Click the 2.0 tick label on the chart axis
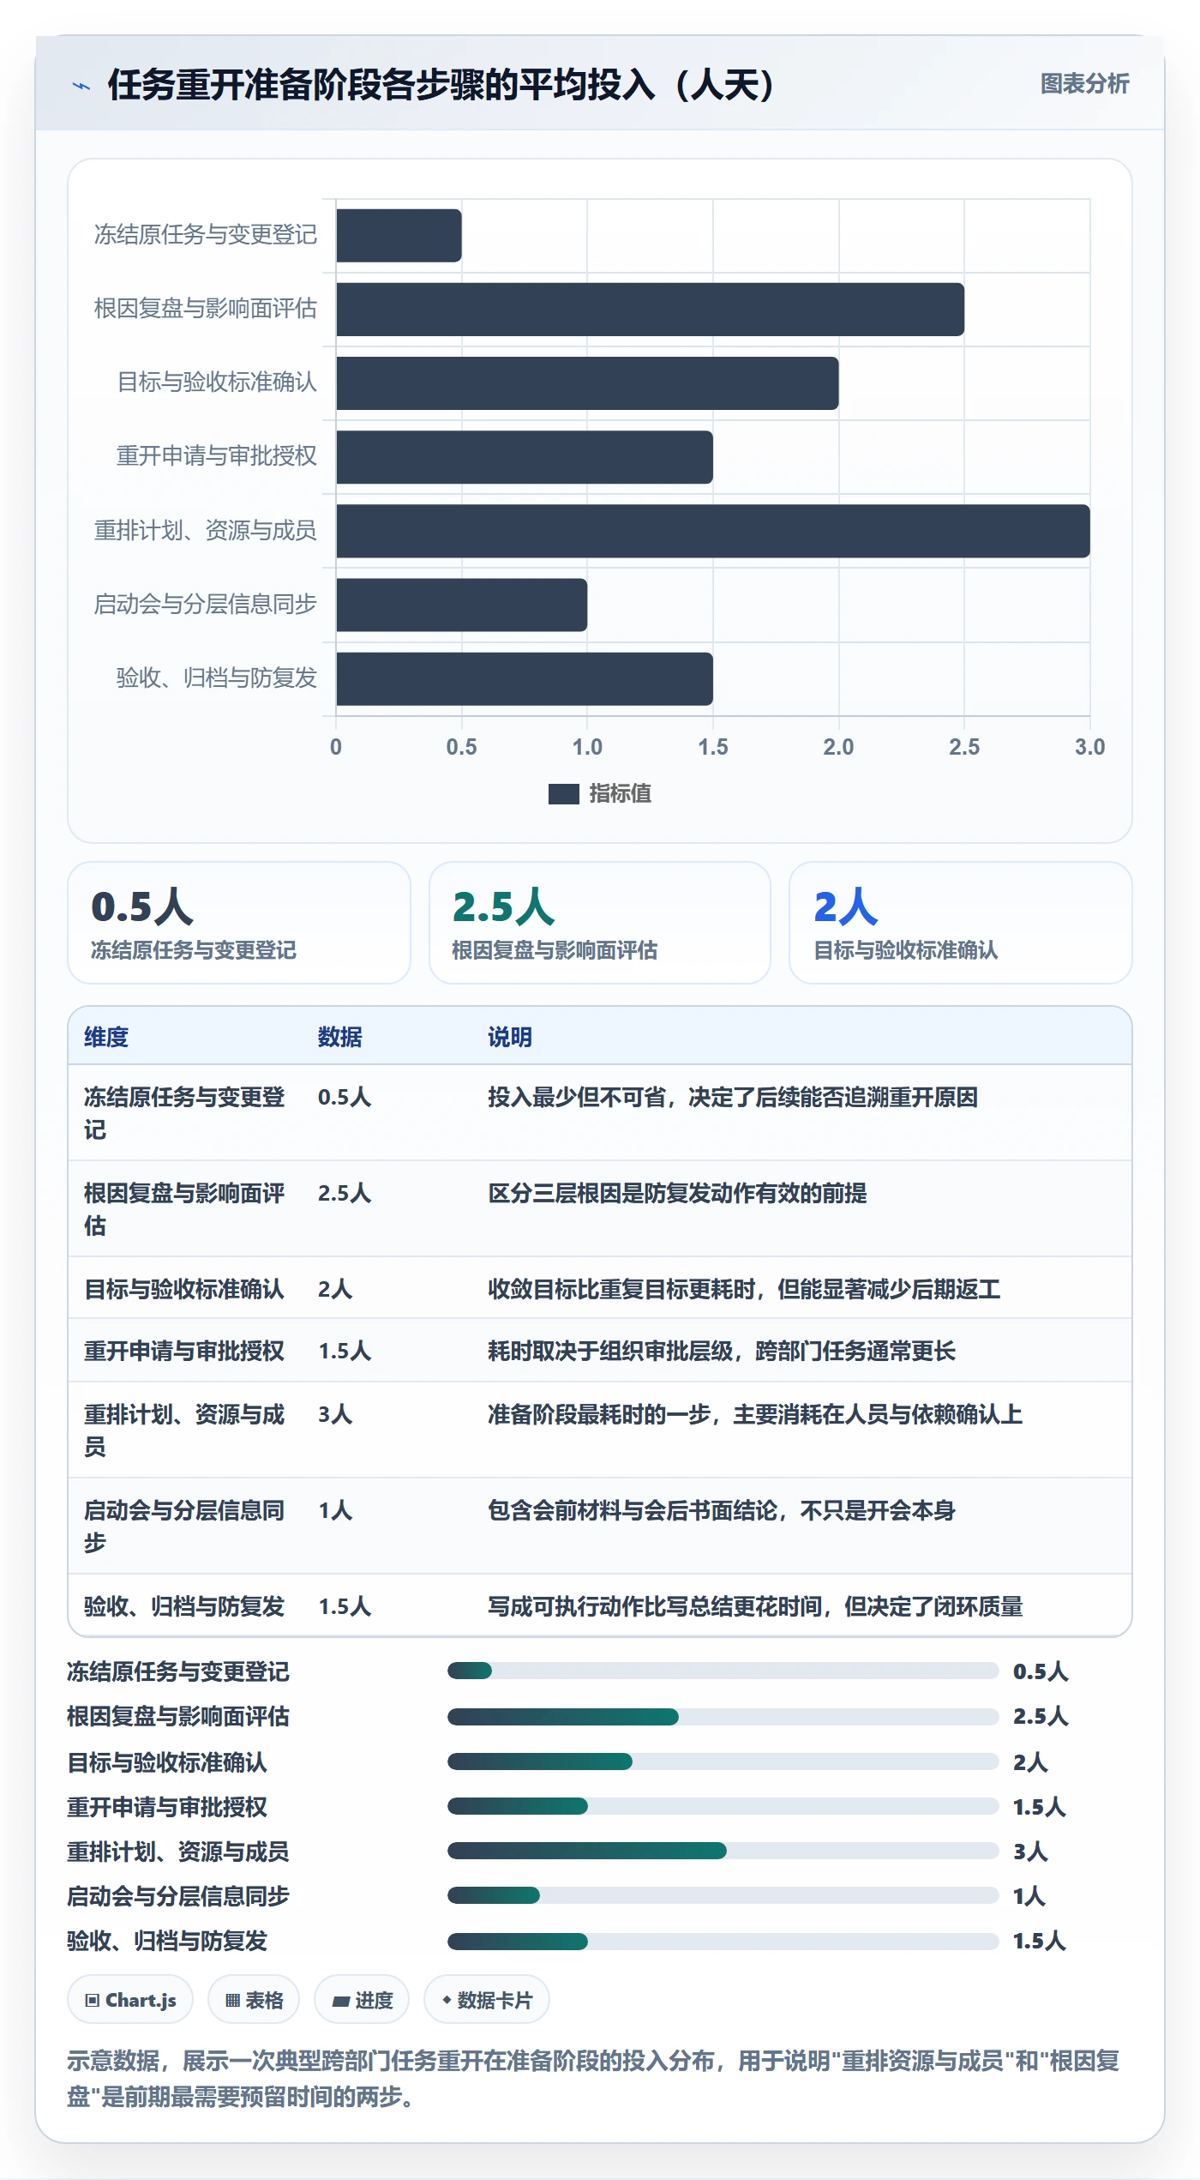Image resolution: width=1200 pixels, height=2180 pixels. click(838, 747)
